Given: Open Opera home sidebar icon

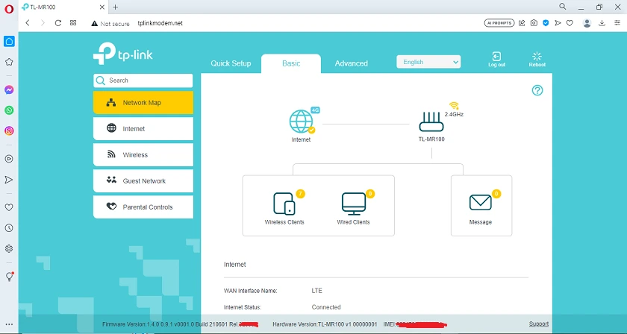Looking at the screenshot, I should (x=9, y=41).
